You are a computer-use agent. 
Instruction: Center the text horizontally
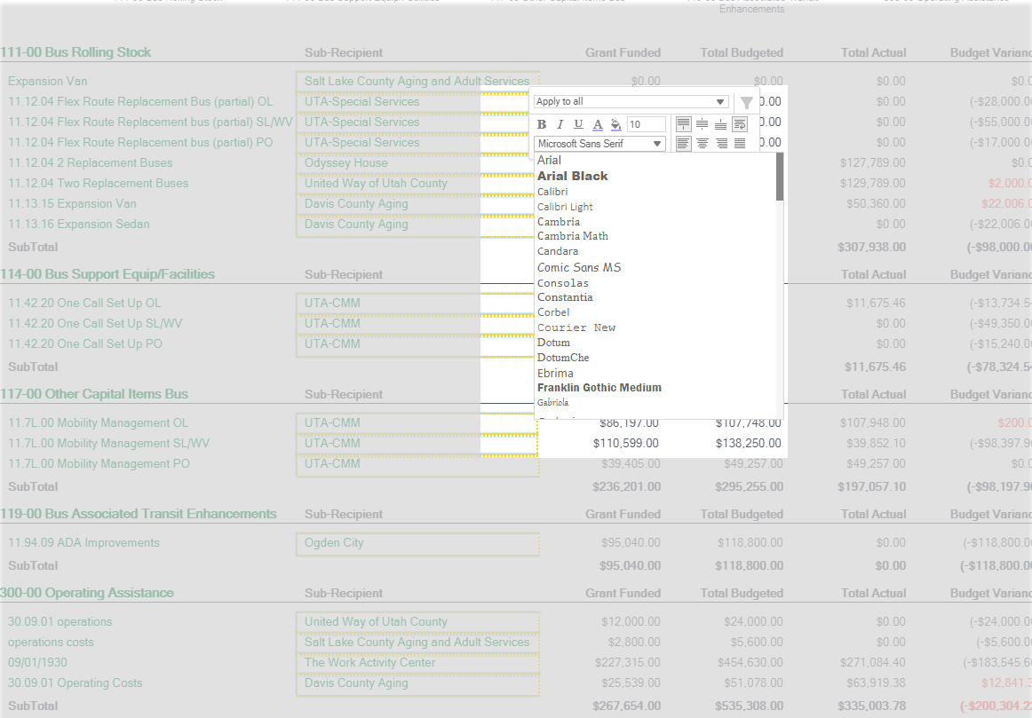(x=703, y=144)
